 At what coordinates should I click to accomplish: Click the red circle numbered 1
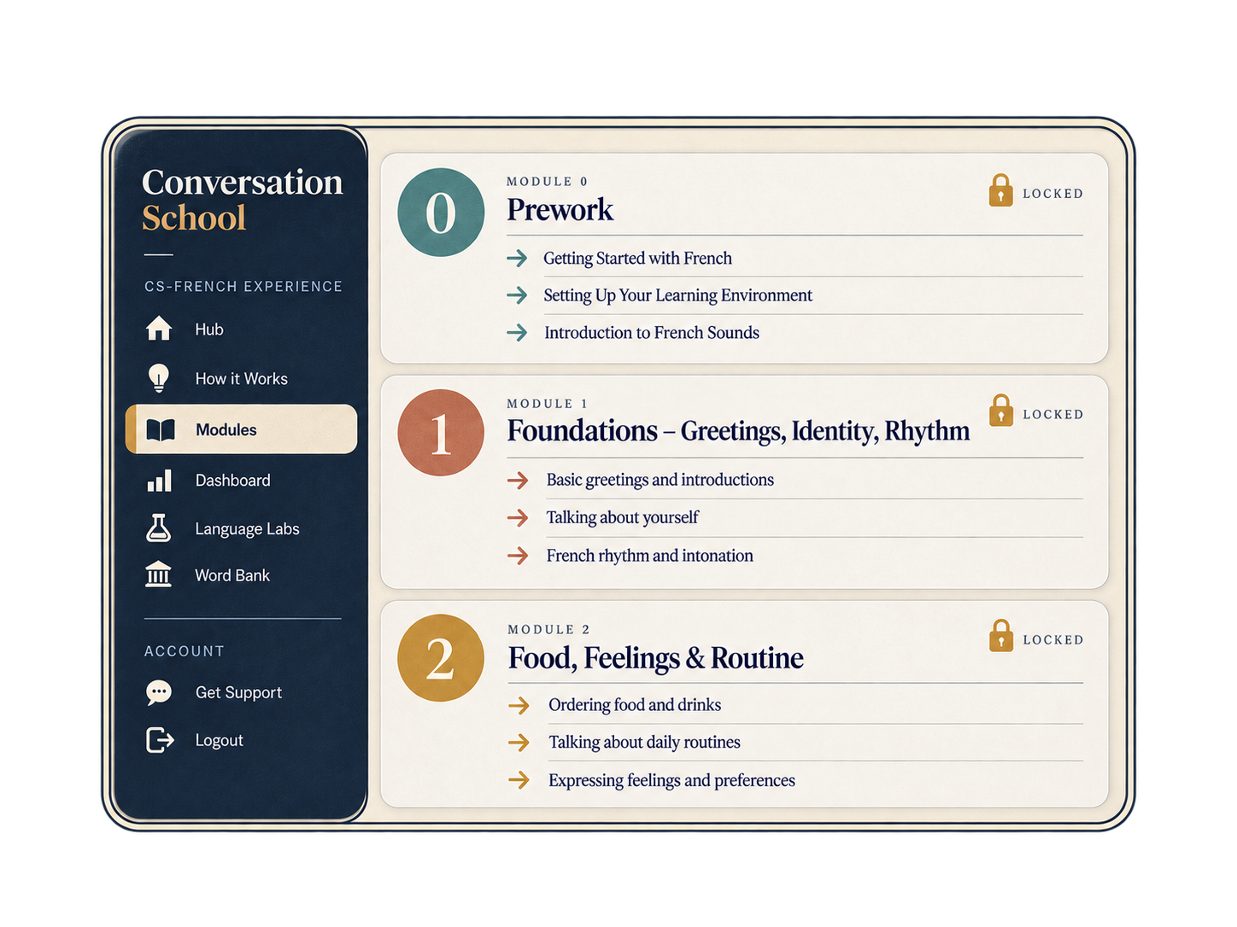coord(441,433)
